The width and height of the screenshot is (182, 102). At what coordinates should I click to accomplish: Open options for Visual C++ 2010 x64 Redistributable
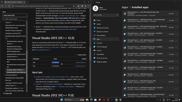coord(176,34)
